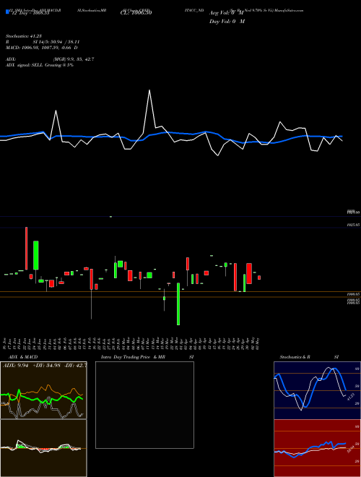Viewport: 361px width, 477px height.
Task: Click the MACD histogram panel
Action: pos(43,448)
